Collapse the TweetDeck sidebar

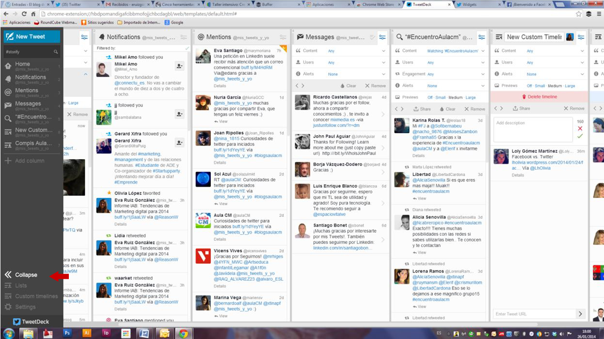(x=21, y=275)
